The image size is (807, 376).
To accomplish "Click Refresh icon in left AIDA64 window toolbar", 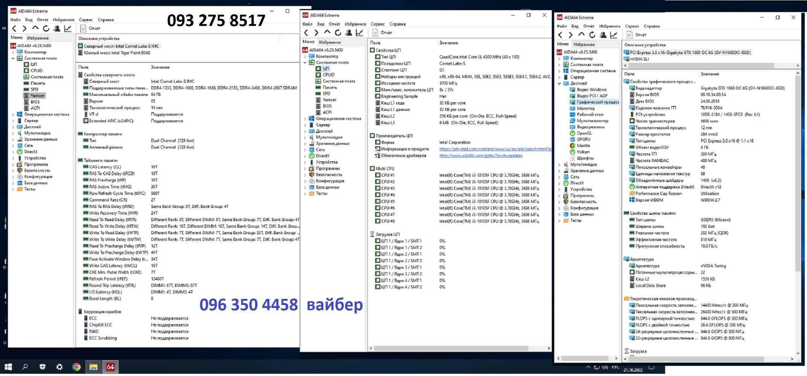I will click(46, 29).
